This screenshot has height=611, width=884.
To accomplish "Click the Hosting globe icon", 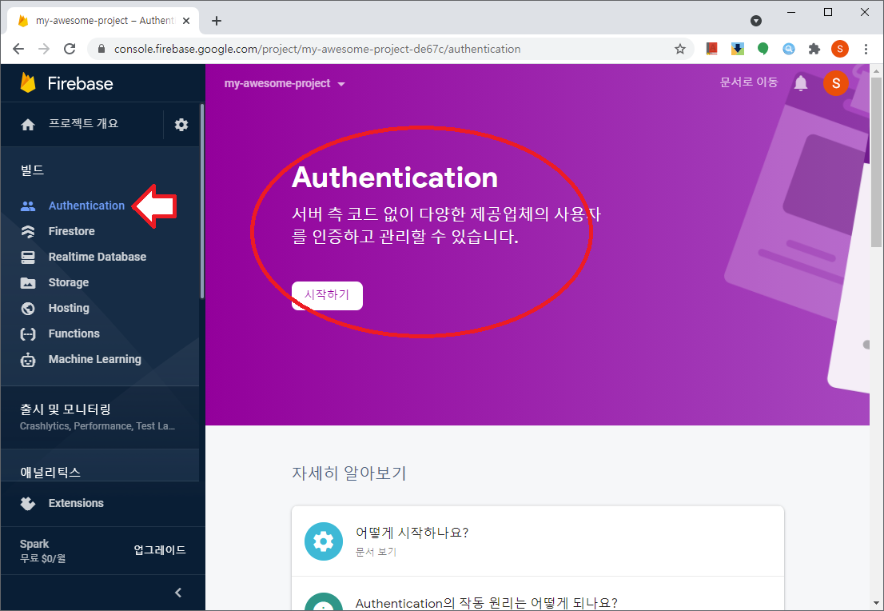I will tap(28, 308).
